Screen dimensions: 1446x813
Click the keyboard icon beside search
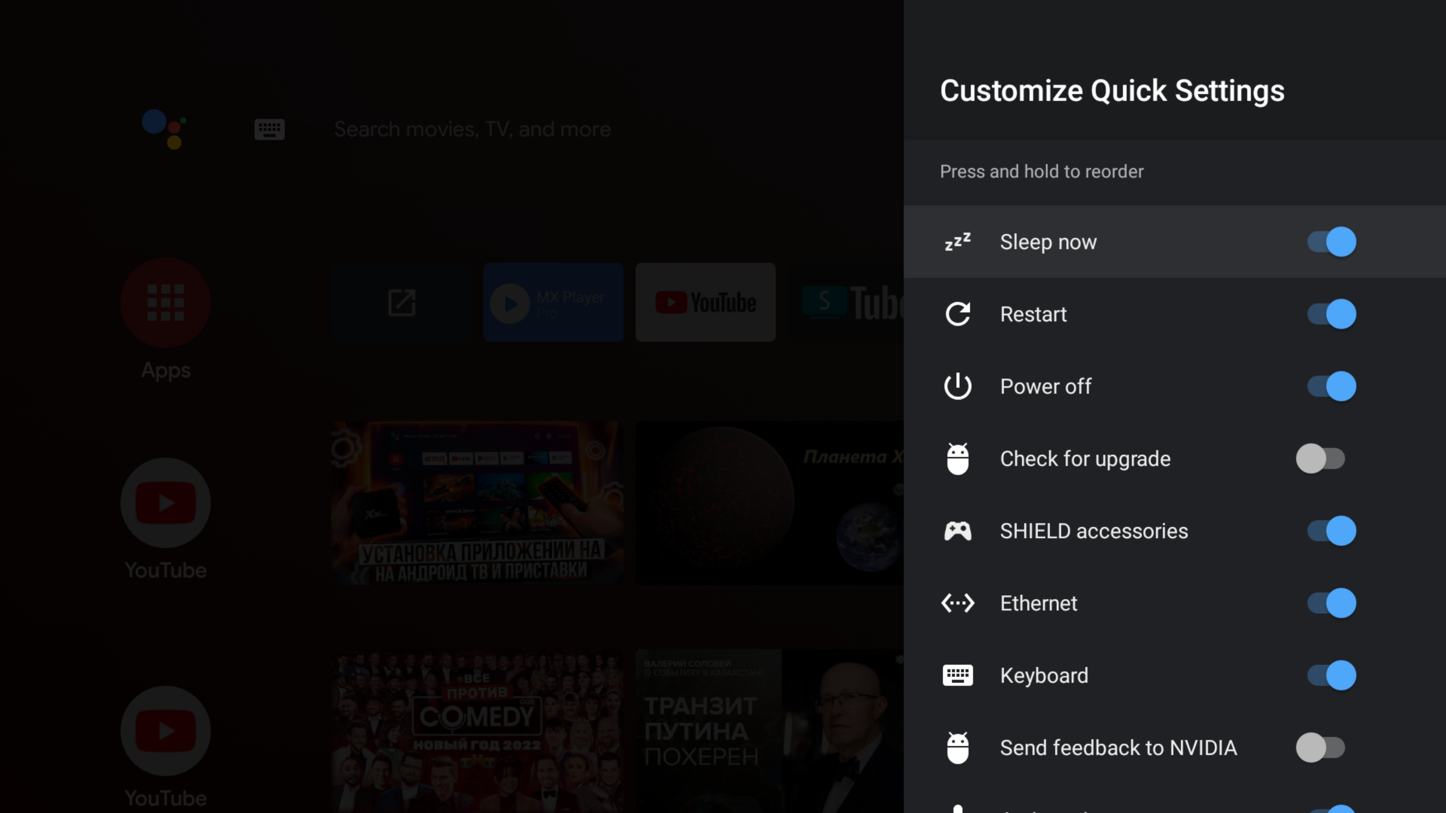tap(270, 129)
